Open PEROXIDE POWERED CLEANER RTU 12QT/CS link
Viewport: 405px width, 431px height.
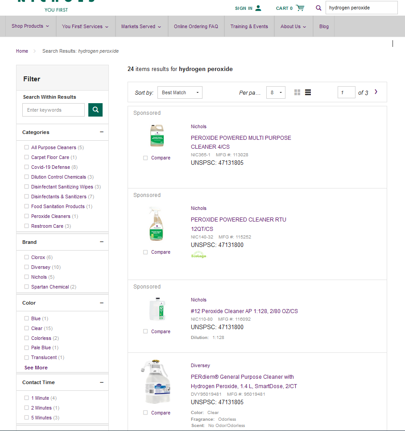(x=238, y=224)
